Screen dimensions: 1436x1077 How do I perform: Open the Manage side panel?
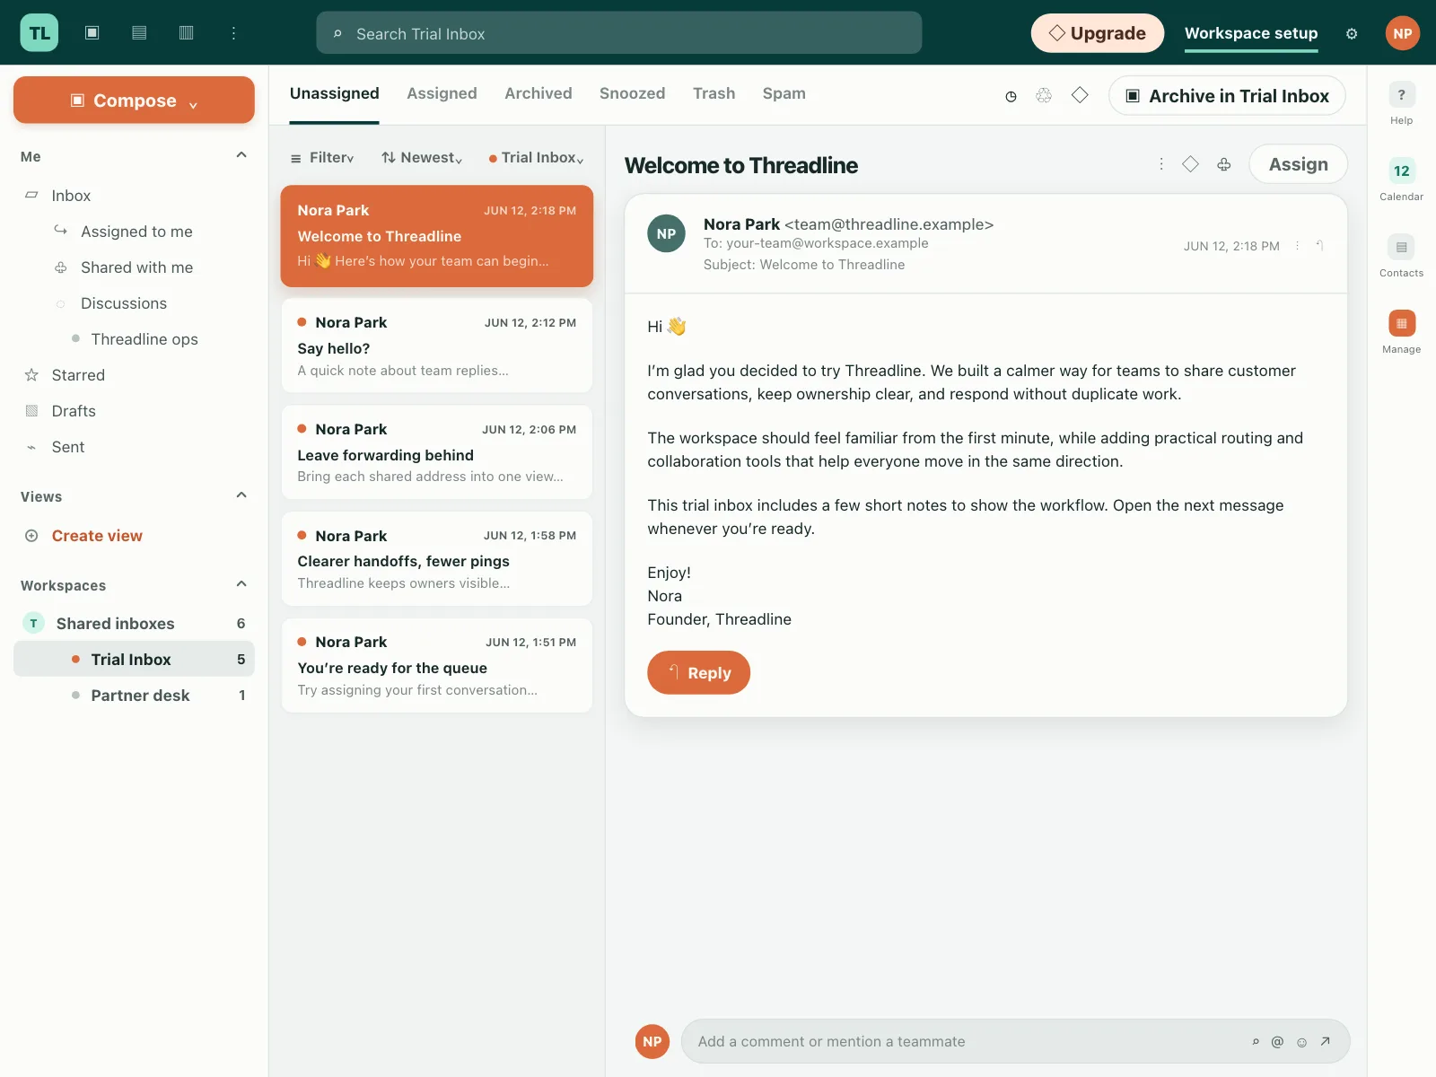(1402, 333)
